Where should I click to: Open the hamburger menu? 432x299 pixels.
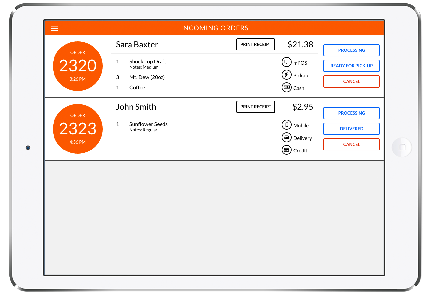54,28
